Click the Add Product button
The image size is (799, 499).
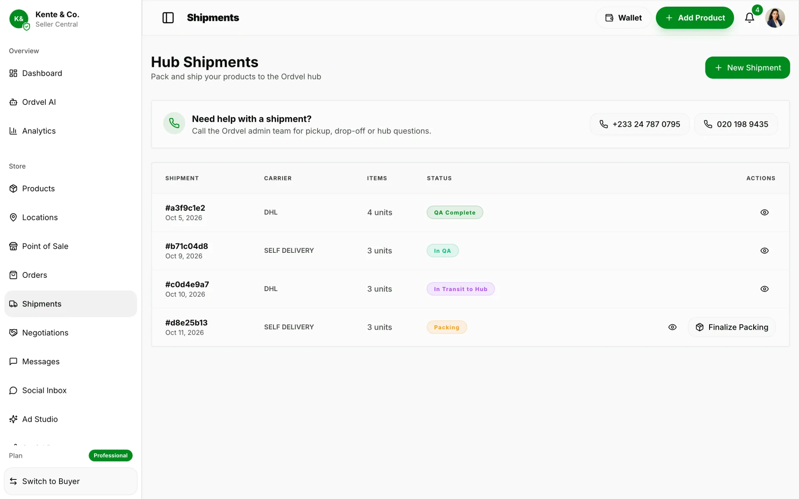click(695, 18)
